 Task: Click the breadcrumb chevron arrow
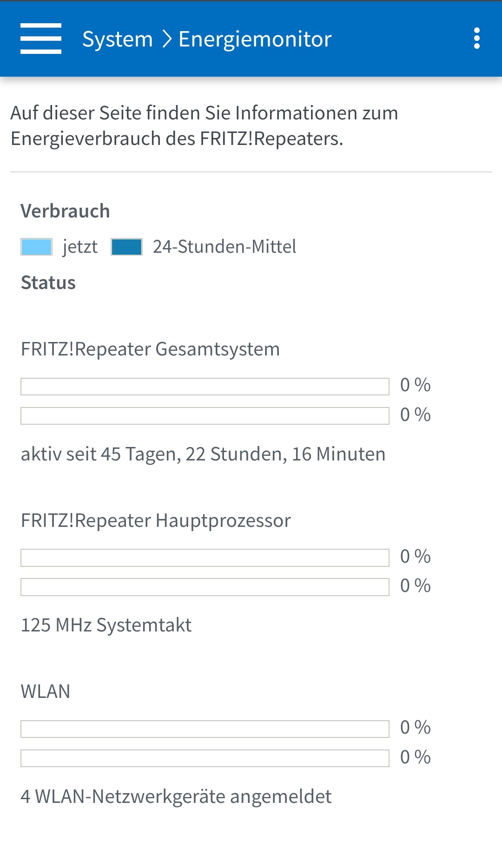coord(167,39)
